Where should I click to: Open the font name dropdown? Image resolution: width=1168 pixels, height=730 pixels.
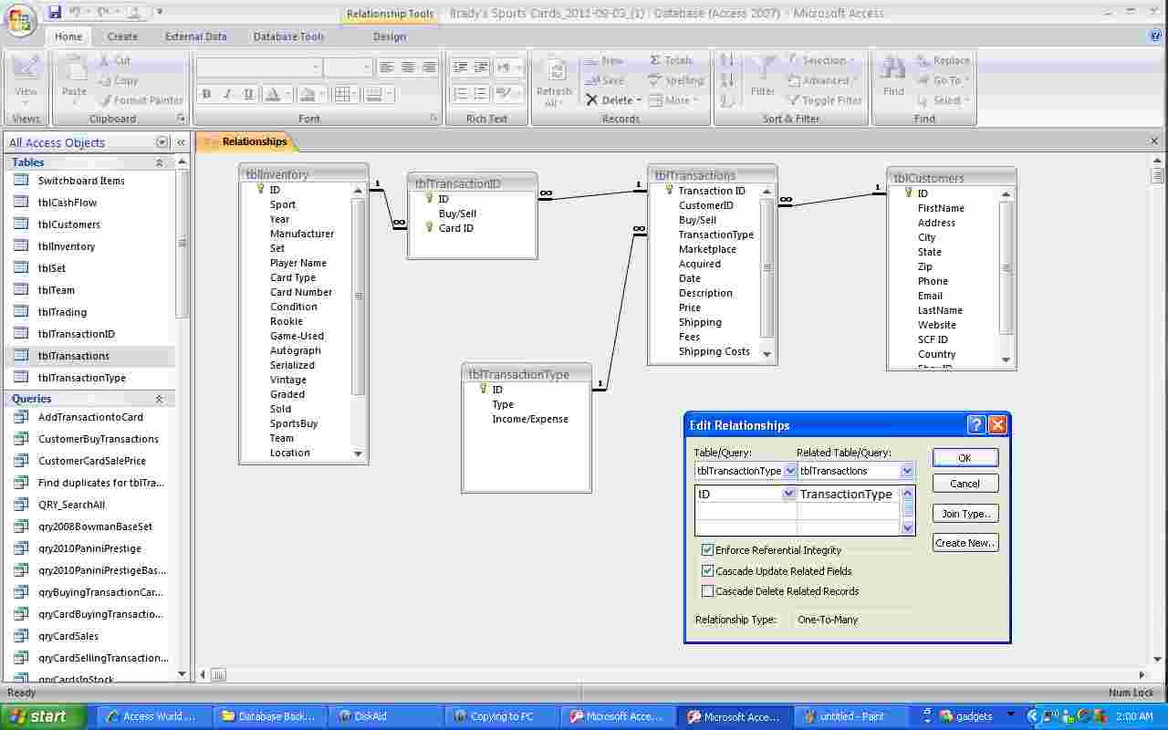click(316, 68)
